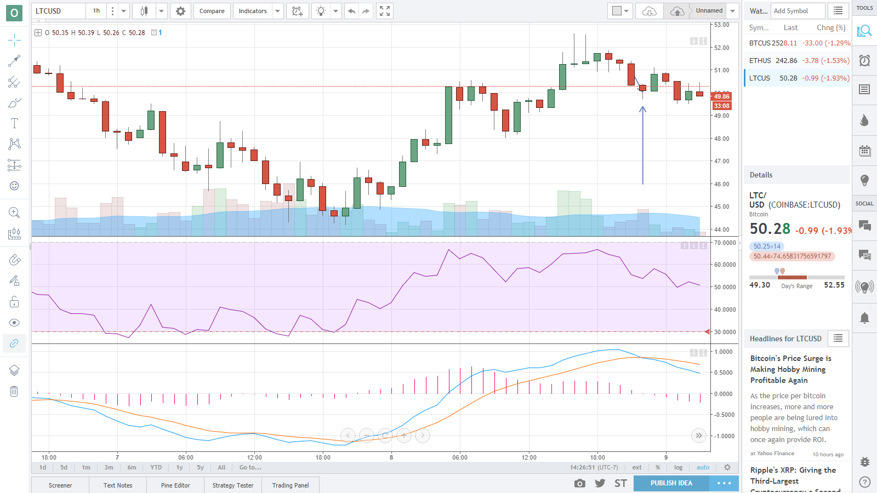Open the Indicators menu

point(253,11)
